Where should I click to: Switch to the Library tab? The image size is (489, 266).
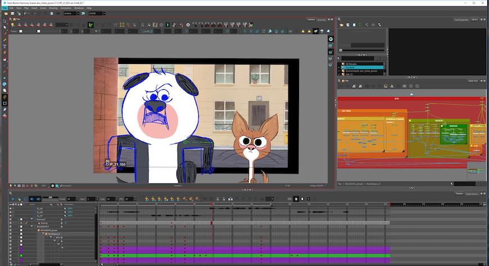[474, 20]
